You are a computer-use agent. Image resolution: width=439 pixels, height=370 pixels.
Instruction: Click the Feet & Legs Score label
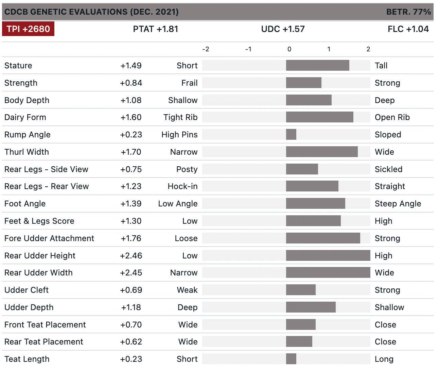point(39,221)
